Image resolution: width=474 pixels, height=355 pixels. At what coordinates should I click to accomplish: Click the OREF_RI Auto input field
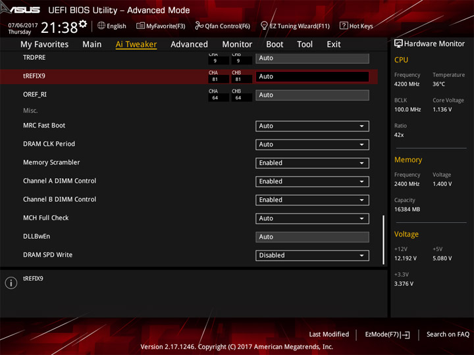pos(312,95)
